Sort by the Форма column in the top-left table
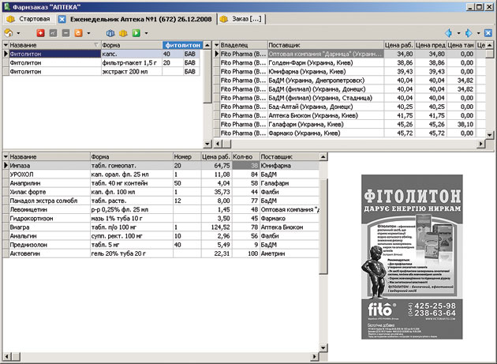Viewport: 497px width, 364px height. pos(132,45)
